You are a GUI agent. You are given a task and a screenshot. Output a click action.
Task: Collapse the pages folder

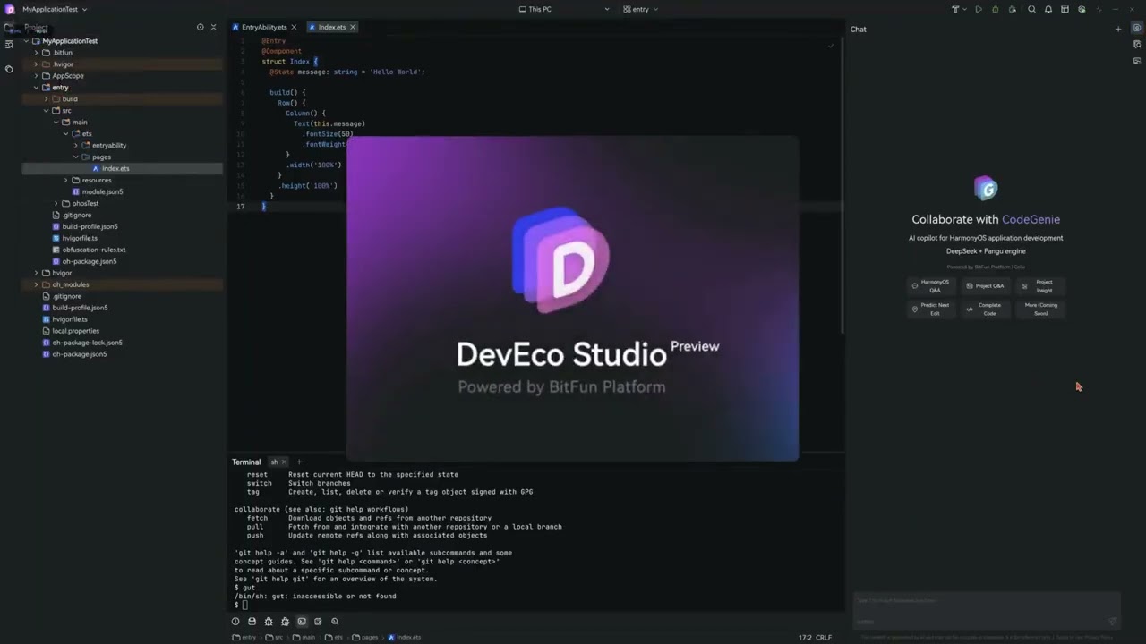tap(76, 157)
